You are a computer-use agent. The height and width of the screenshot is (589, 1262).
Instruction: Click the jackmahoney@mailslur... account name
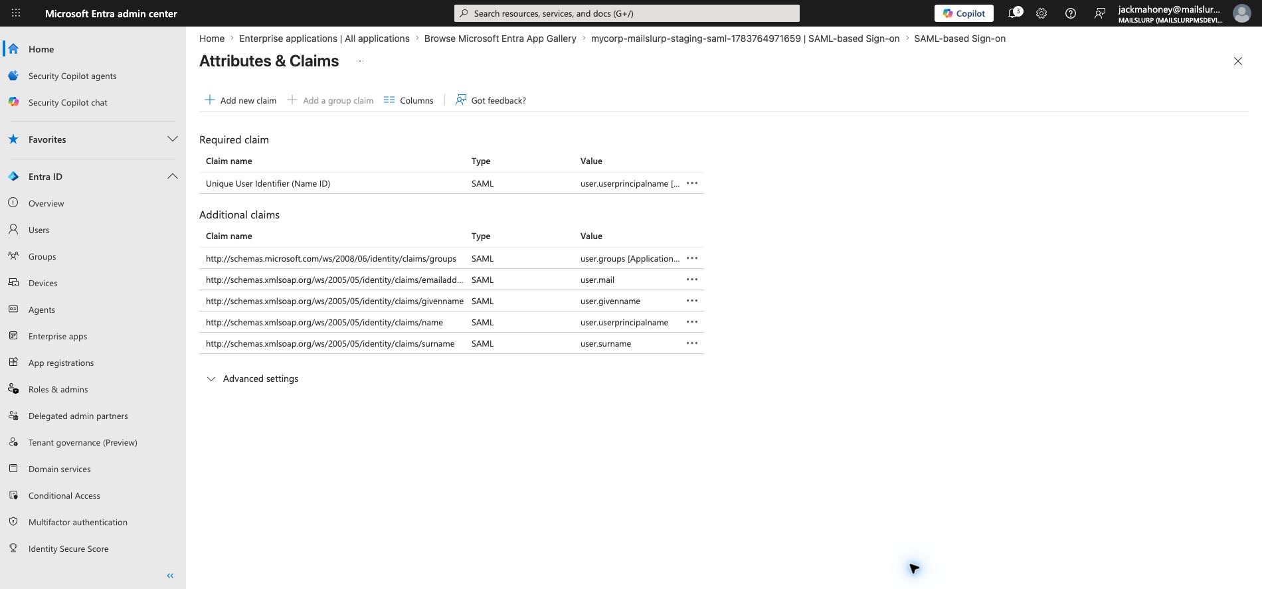click(1169, 9)
